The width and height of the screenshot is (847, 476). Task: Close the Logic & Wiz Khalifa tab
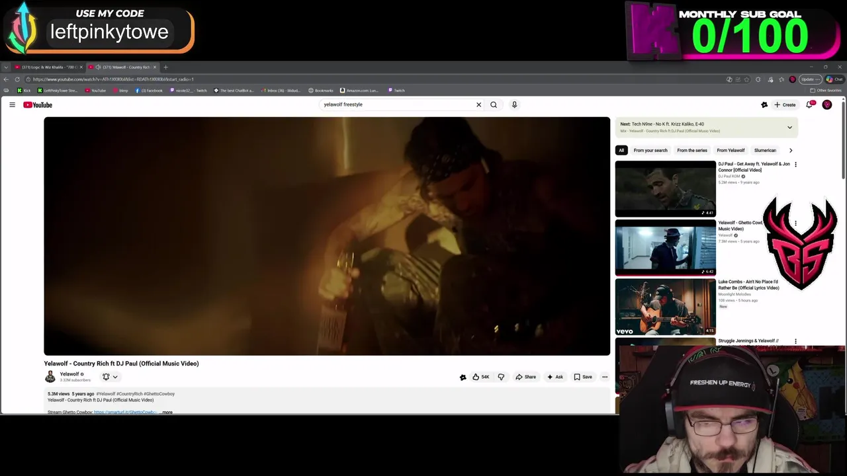[81, 67]
